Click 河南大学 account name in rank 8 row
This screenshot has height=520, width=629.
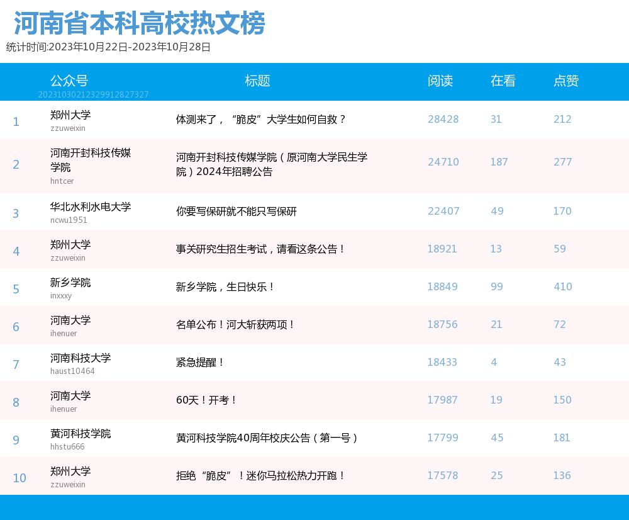pos(70,395)
